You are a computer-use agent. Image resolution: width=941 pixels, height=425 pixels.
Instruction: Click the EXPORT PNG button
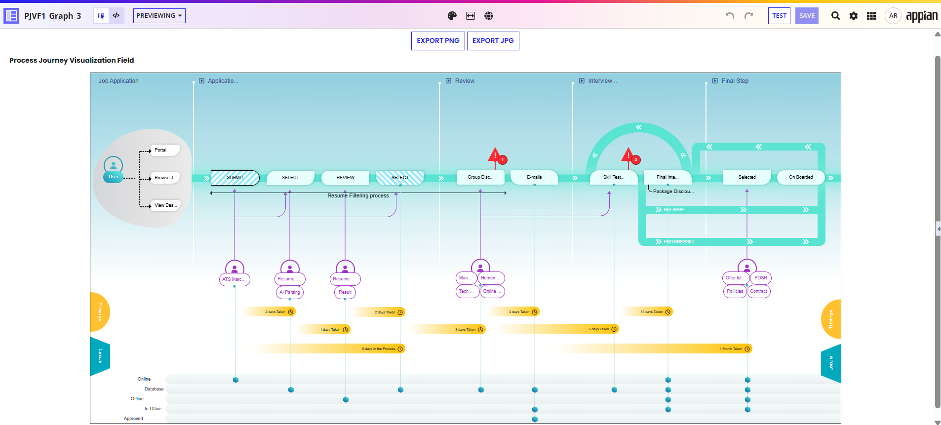(x=438, y=41)
